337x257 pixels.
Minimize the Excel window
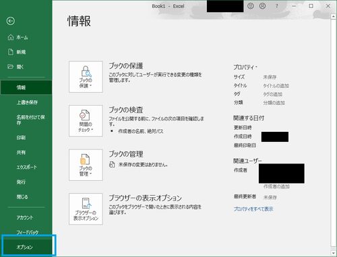point(294,6)
